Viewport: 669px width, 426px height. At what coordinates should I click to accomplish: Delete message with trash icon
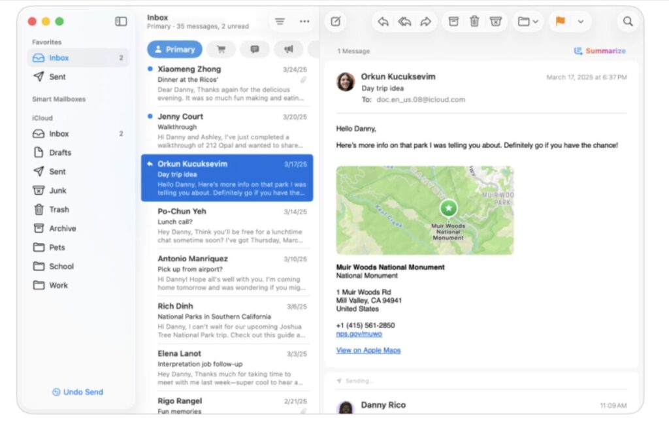(474, 22)
